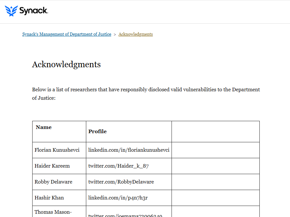Click the empty third column header cell
This screenshot has height=217, width=290.
coord(216,132)
